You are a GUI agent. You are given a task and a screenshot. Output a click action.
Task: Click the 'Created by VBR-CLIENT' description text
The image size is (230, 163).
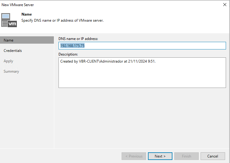click(110, 61)
